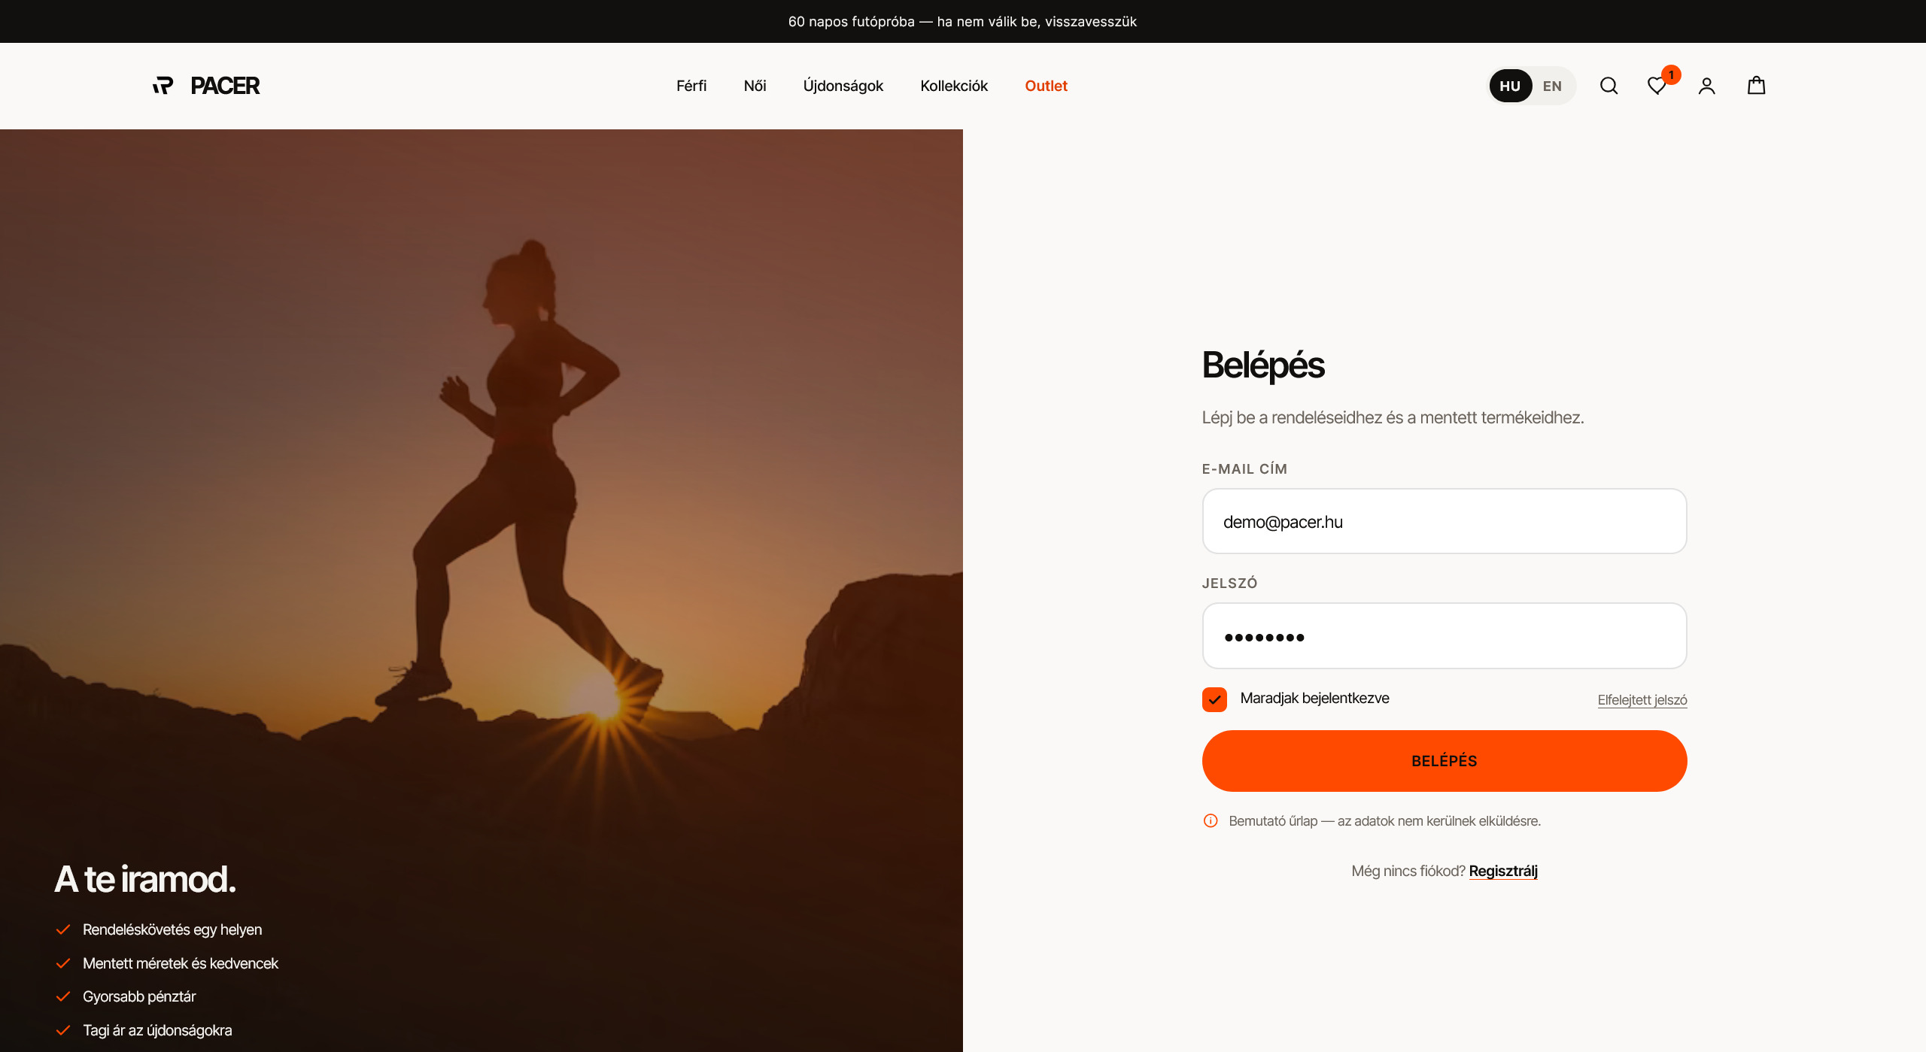Open the Újdonságok menu
This screenshot has height=1052, width=1926.
pos(843,86)
